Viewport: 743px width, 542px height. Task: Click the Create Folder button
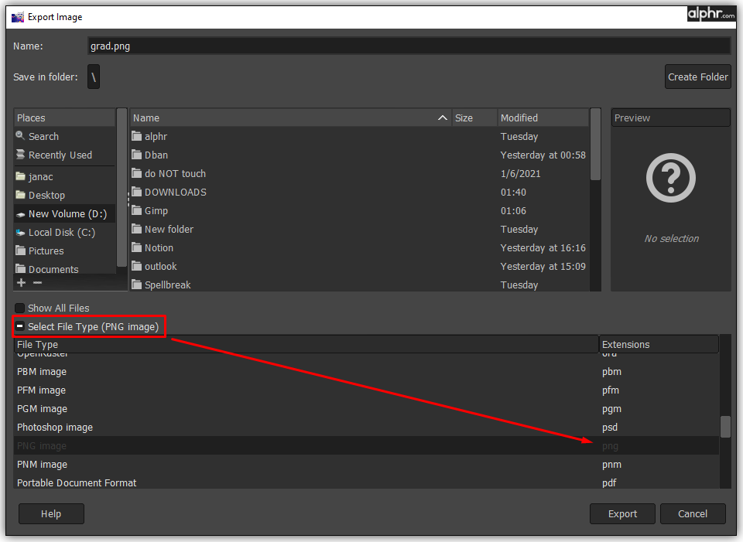click(697, 77)
